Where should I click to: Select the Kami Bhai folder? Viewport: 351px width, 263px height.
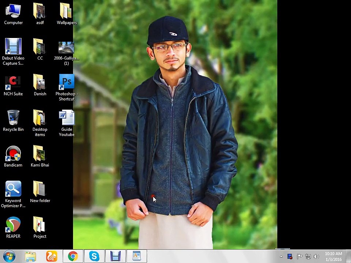(40, 156)
